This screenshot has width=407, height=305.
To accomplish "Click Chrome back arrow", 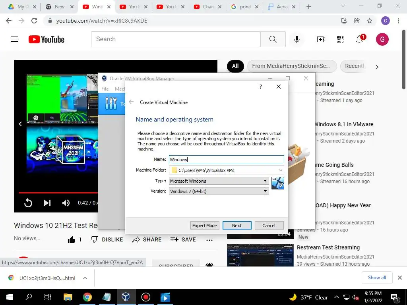I will (9, 21).
